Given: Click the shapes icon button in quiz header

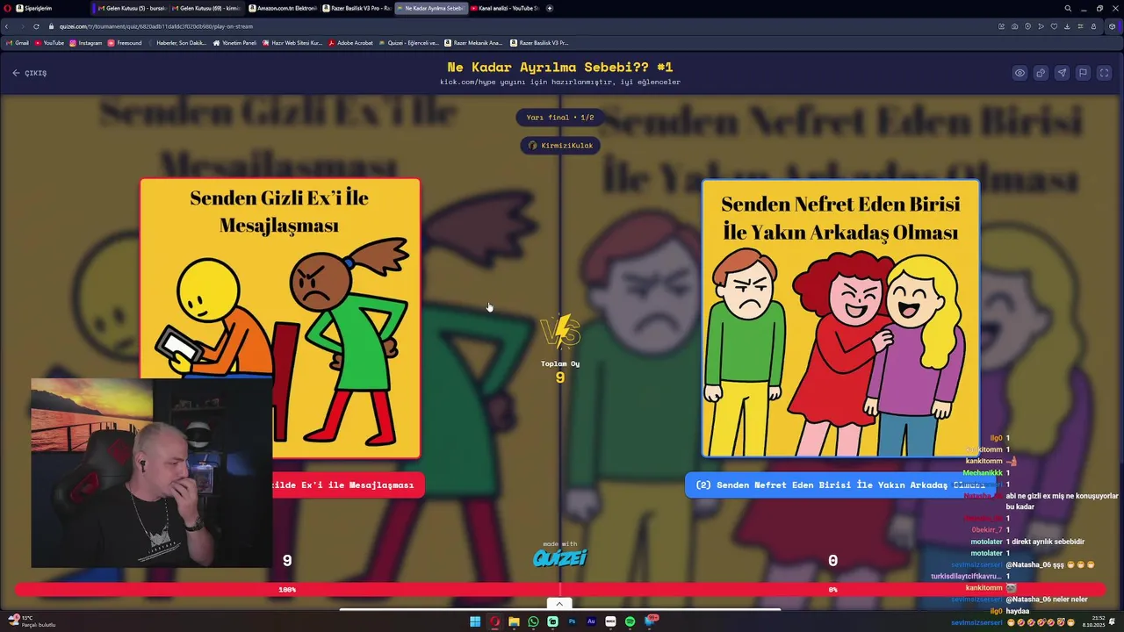Looking at the screenshot, I should (x=1041, y=73).
